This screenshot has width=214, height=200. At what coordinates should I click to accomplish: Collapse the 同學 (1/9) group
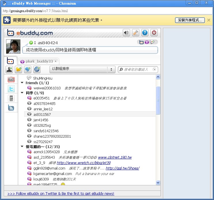pos(22,93)
